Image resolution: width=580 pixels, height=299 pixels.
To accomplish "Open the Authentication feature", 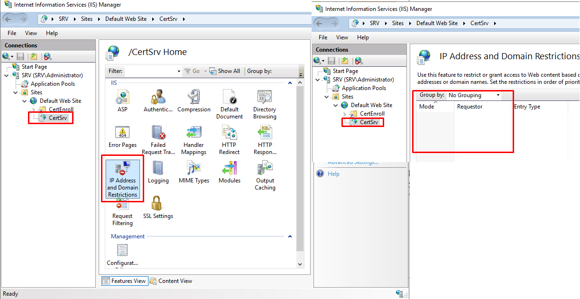I will [158, 101].
